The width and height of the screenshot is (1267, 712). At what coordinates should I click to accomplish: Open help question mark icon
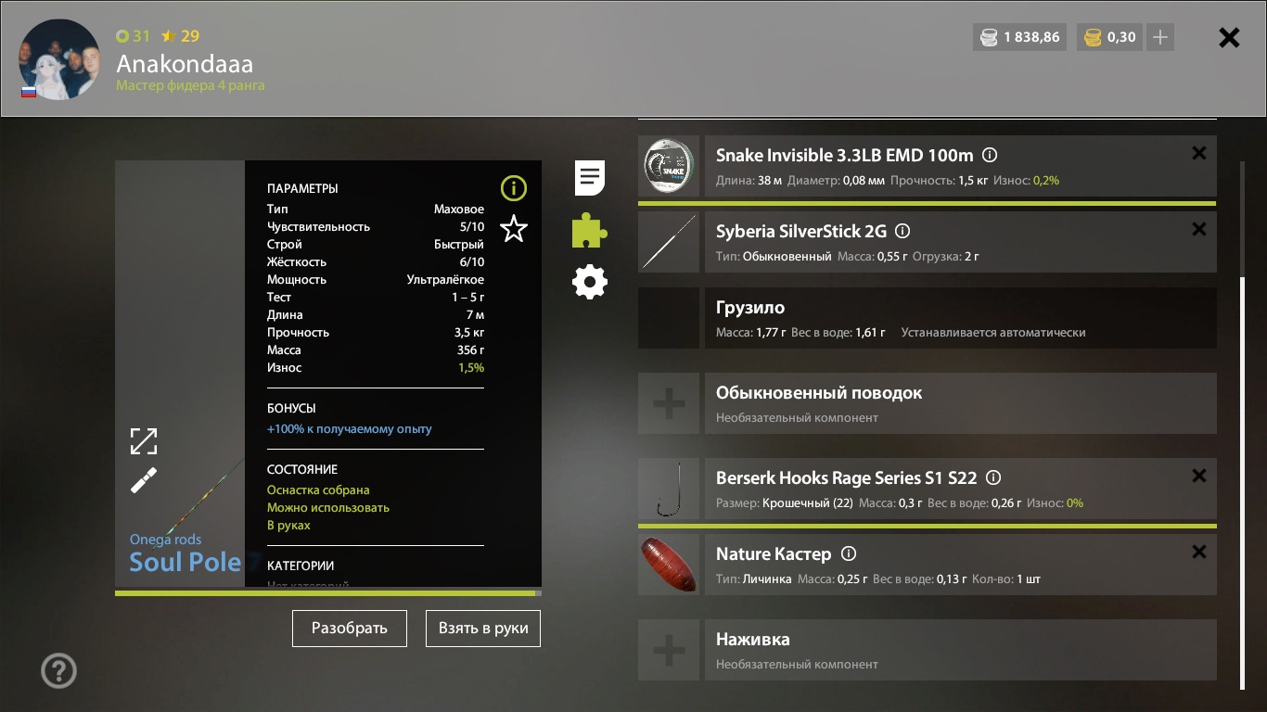[59, 670]
